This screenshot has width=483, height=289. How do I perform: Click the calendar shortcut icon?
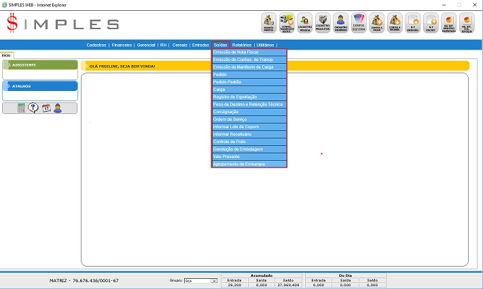46,108
